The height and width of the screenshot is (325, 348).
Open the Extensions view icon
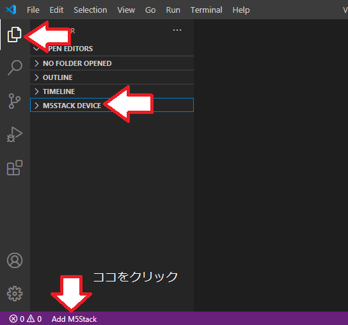click(15, 168)
